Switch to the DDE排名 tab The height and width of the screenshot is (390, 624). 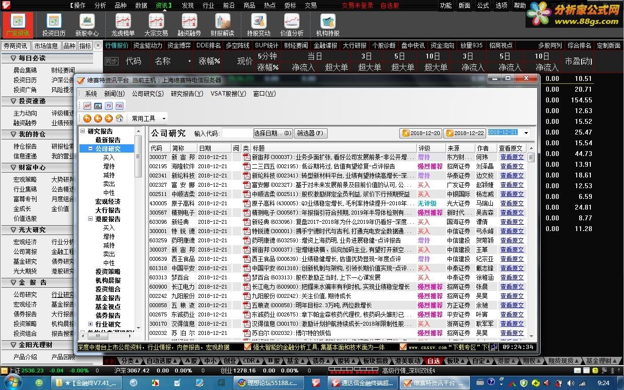tap(208, 45)
